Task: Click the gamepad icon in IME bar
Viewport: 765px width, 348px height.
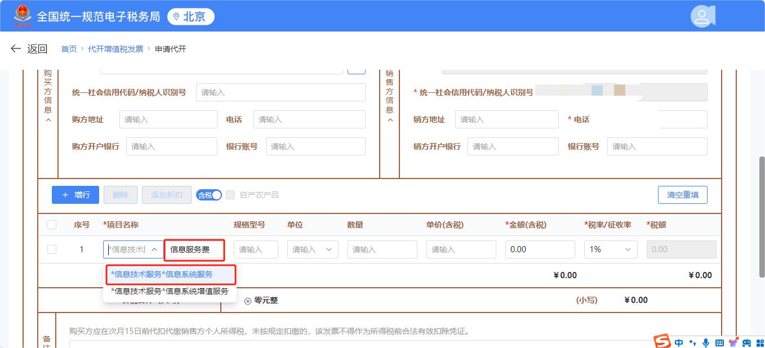Action: [x=746, y=342]
